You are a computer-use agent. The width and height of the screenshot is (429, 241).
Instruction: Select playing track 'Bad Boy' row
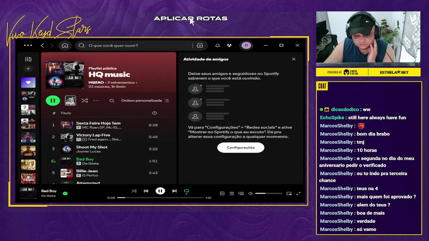coord(109,161)
